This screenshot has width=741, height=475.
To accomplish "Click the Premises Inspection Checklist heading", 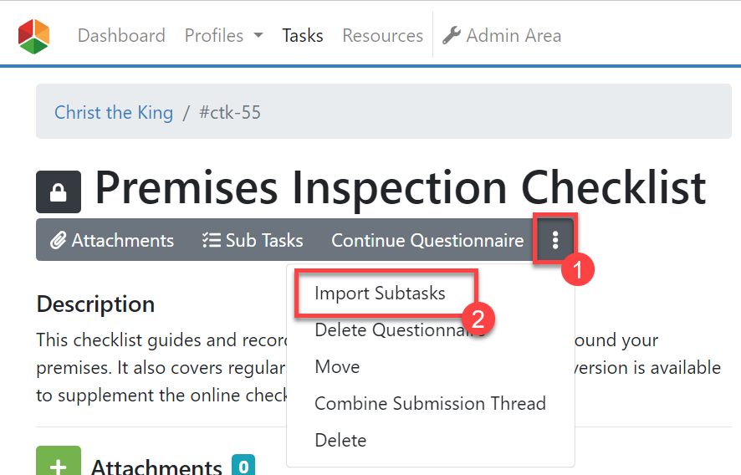I will click(x=400, y=188).
